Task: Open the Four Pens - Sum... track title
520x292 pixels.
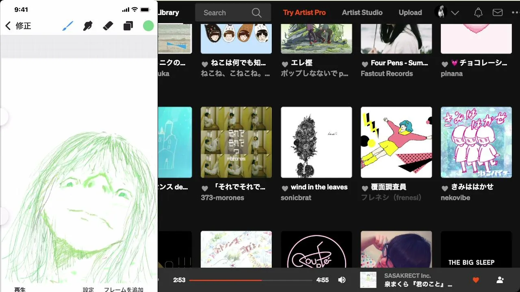Action: pos(399,63)
